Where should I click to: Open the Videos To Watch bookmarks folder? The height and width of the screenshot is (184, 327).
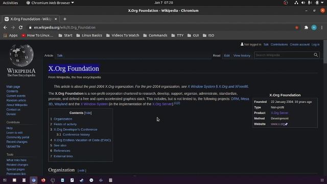point(123,35)
